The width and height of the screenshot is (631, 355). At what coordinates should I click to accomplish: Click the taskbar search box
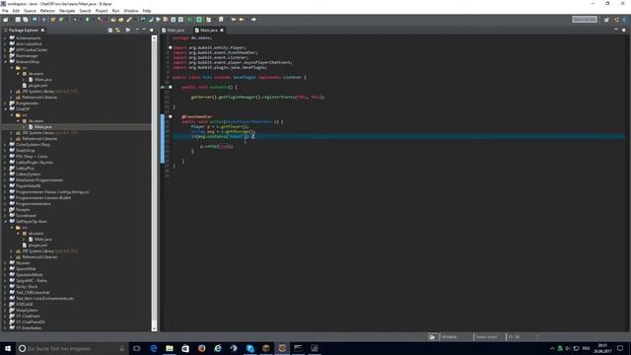(72, 348)
